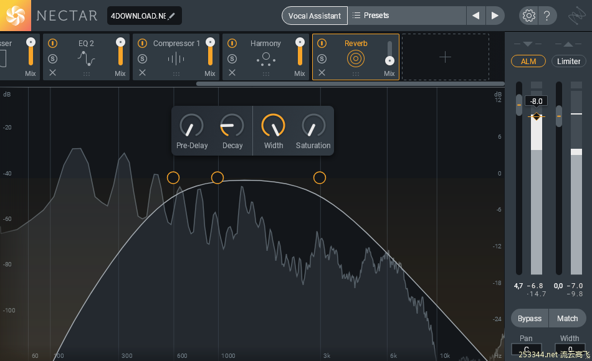Click the Bypass button
Viewport: 592px width, 361px height.
[x=530, y=319]
